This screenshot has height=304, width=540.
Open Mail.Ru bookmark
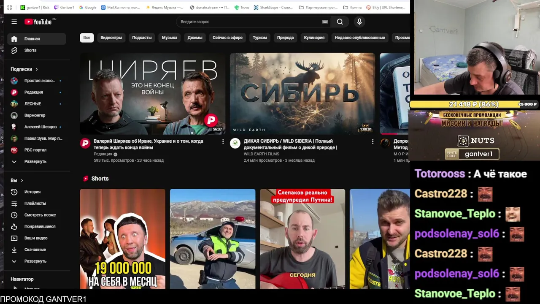tap(120, 7)
